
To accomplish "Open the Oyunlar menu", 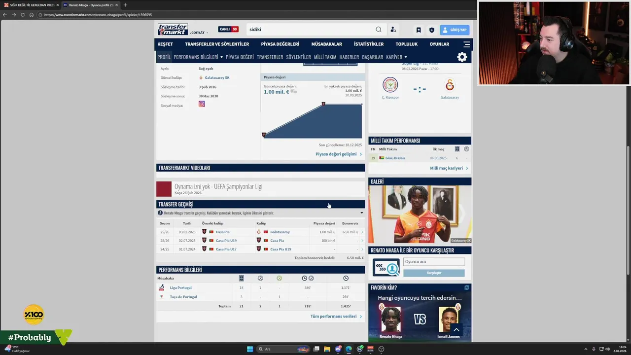I will (439, 44).
